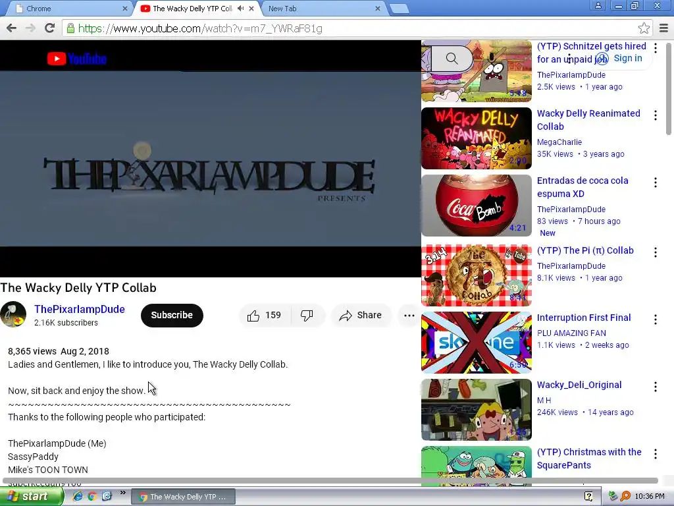The image size is (674, 506).
Task: Open Coca Bomb thumbnail
Action: click(x=477, y=206)
